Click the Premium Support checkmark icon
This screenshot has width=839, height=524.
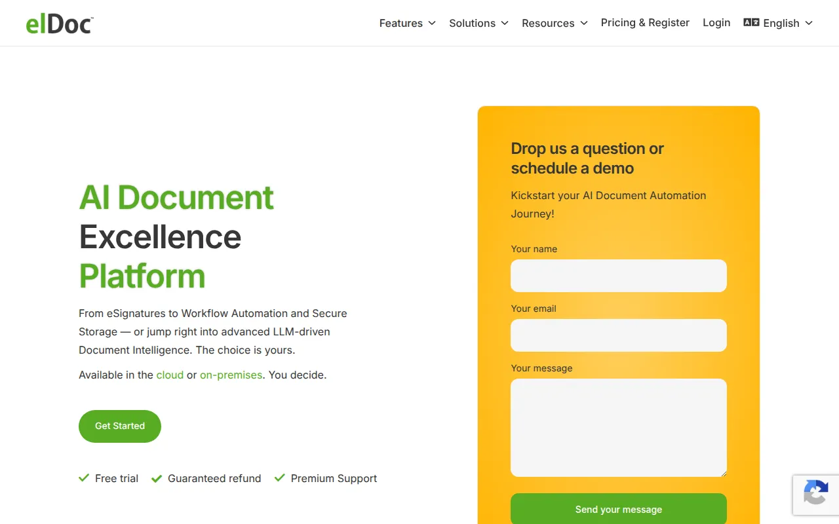coord(280,478)
